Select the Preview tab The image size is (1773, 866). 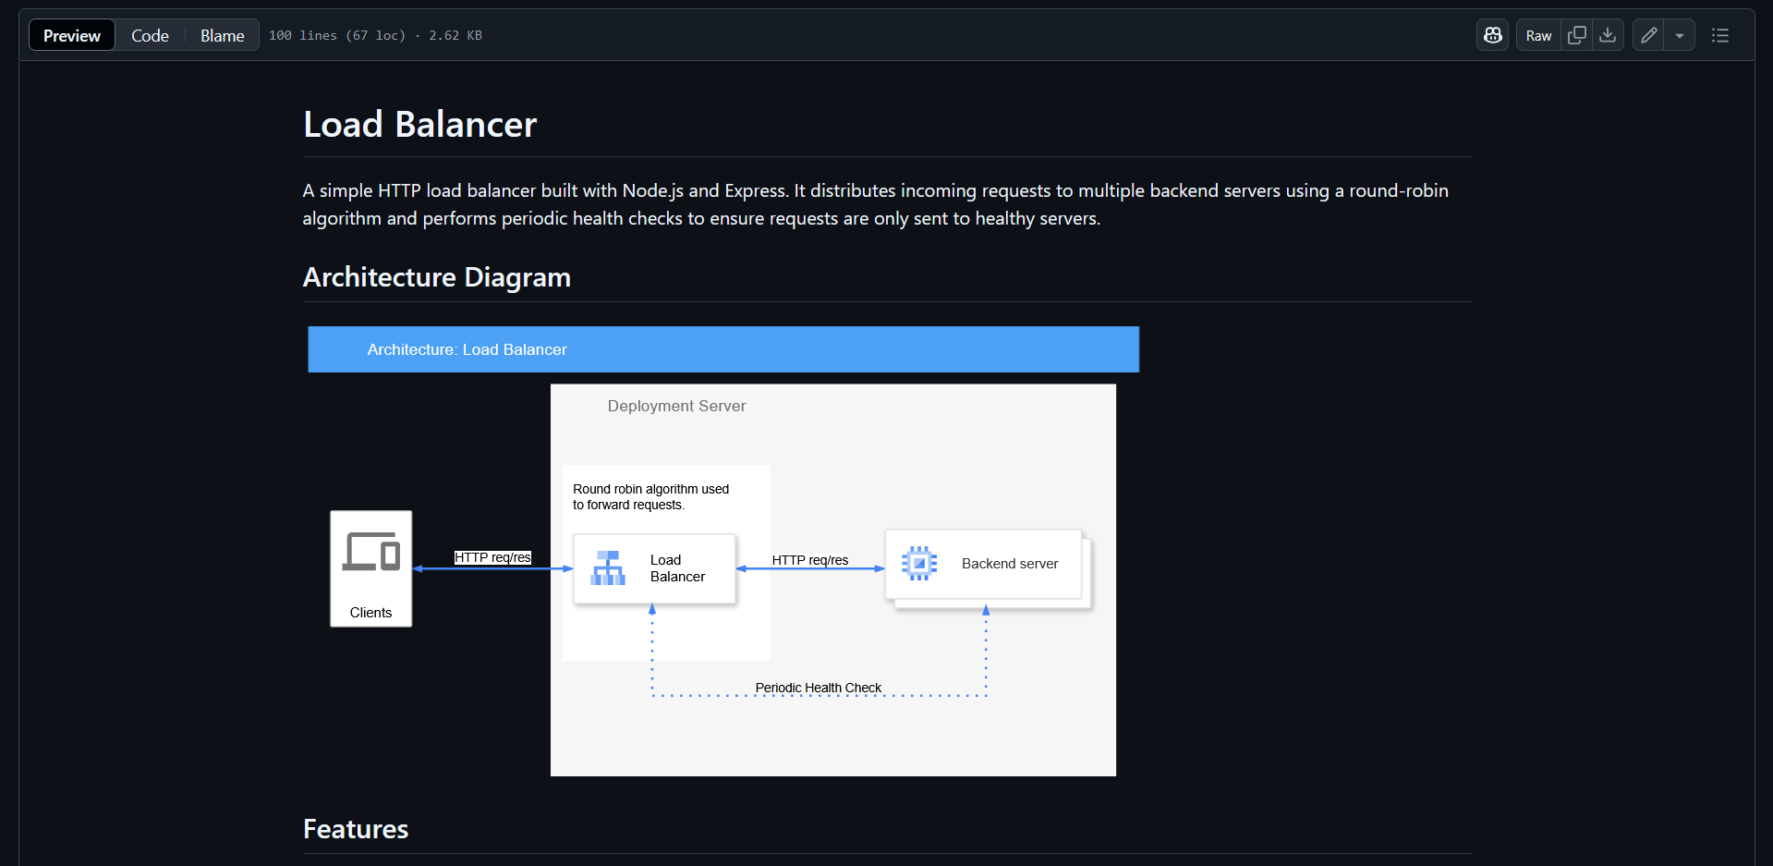(71, 34)
